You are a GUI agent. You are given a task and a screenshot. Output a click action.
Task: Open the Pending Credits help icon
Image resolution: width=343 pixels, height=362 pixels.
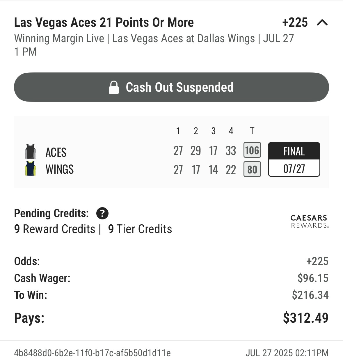point(102,213)
